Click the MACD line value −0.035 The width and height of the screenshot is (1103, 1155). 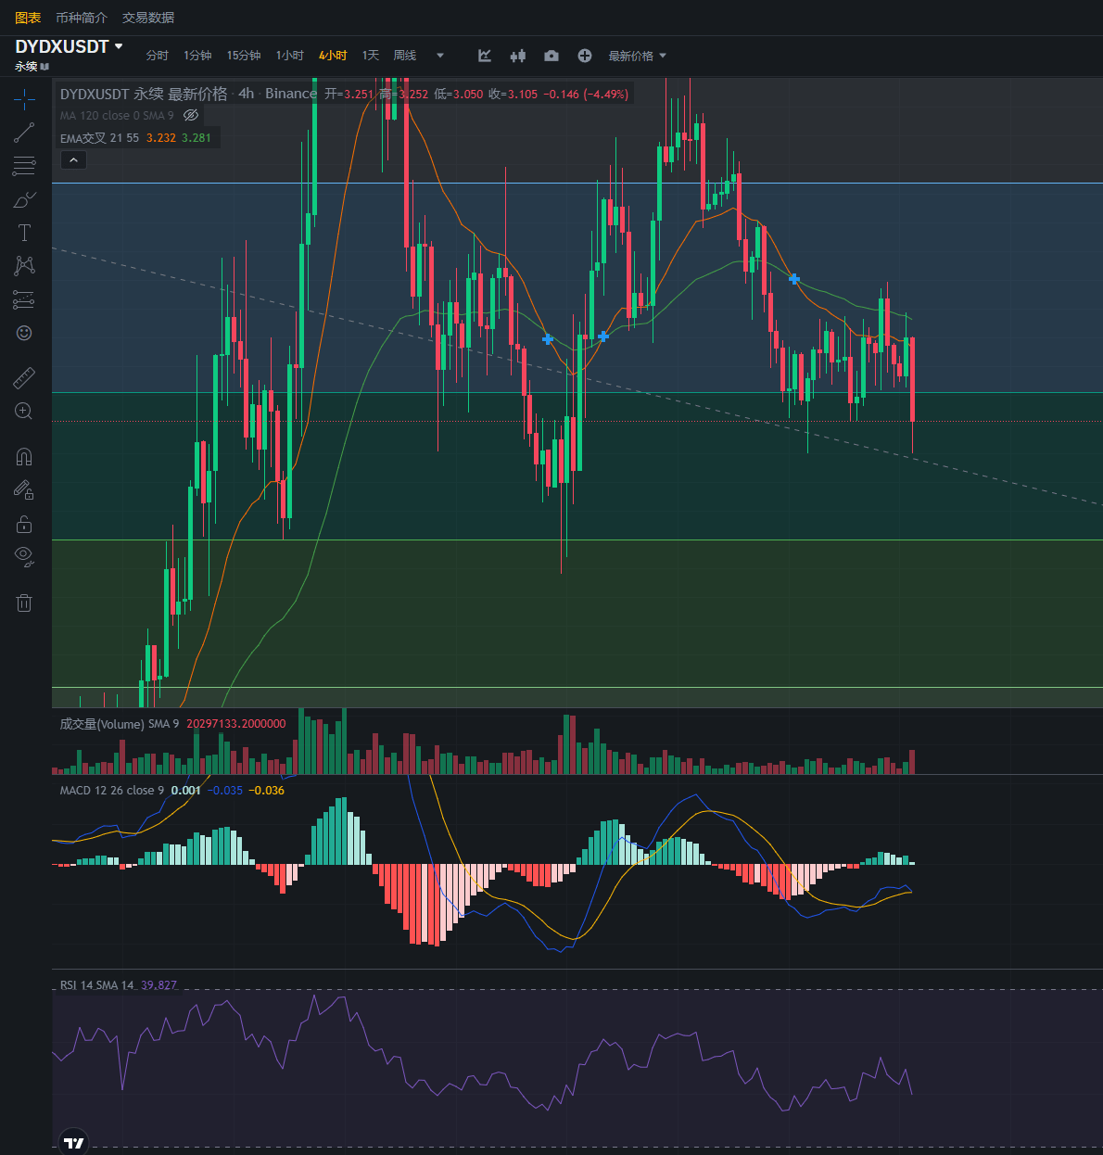point(225,791)
